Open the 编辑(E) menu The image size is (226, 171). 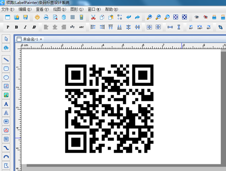pos(25,9)
